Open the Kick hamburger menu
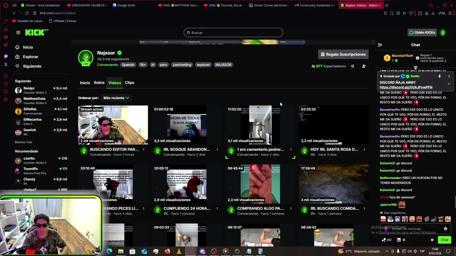 coord(18,32)
